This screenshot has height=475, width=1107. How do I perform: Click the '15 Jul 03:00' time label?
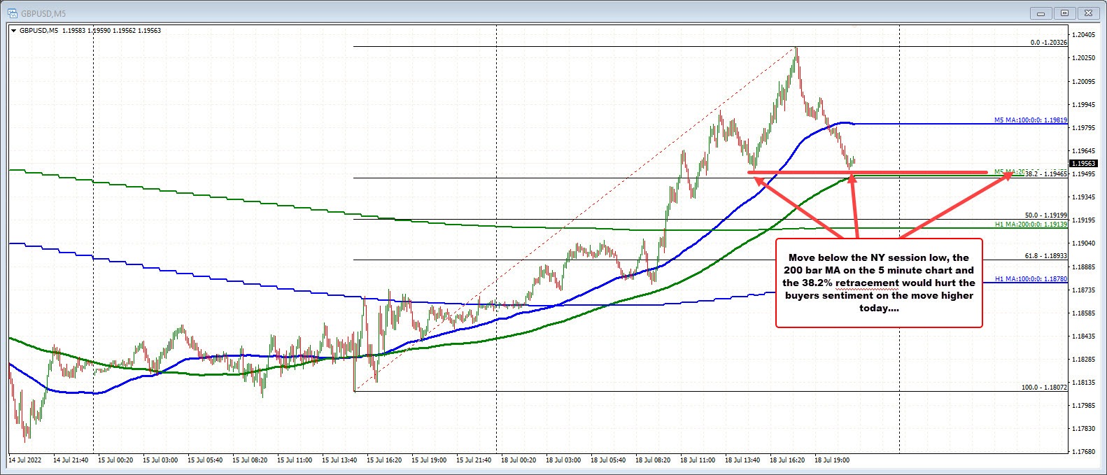pyautogui.click(x=160, y=461)
